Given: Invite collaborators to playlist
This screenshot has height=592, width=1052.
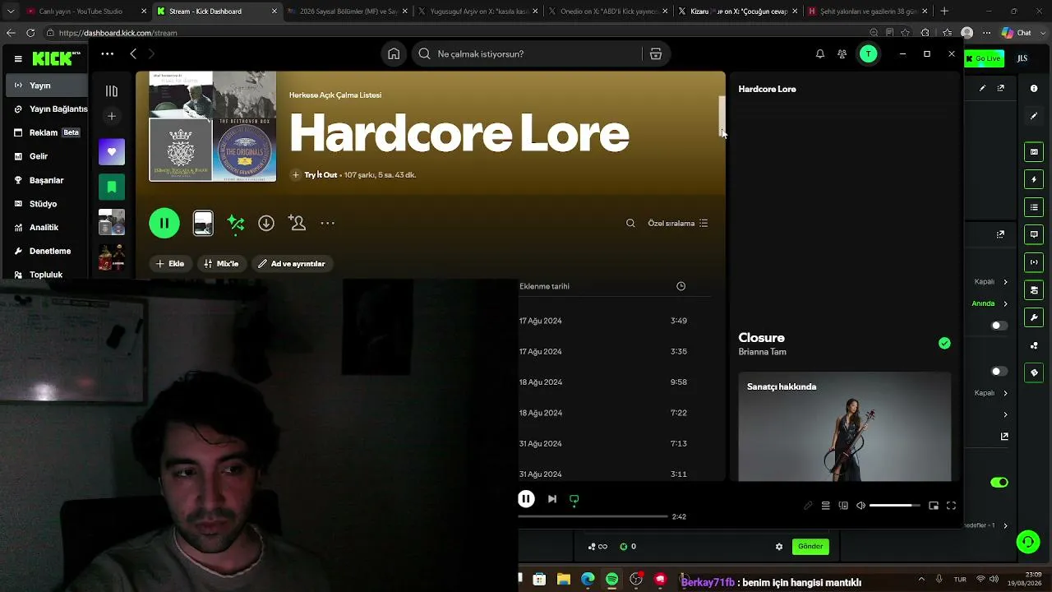Looking at the screenshot, I should 297,223.
